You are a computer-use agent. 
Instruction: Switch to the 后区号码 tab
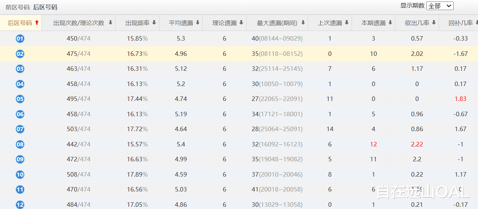pos(45,7)
